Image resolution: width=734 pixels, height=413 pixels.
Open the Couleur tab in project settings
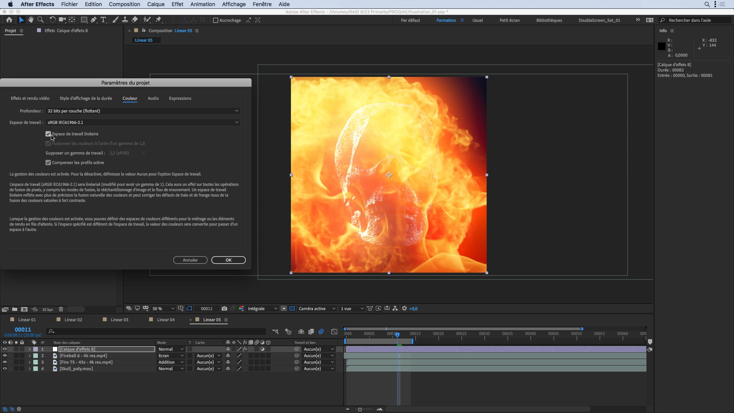(130, 98)
